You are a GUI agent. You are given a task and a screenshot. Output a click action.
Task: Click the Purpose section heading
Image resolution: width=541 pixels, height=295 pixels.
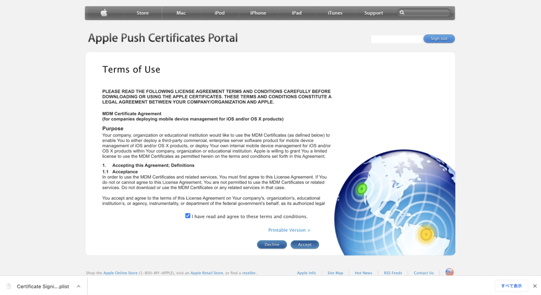pyautogui.click(x=113, y=128)
